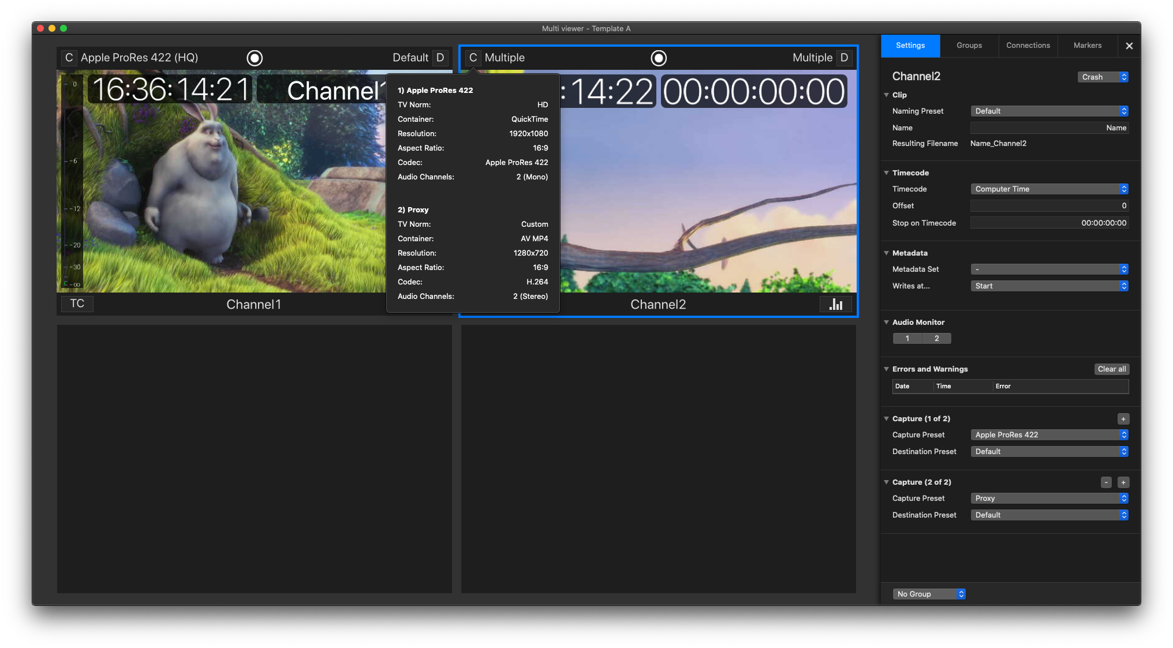
Task: Click the empty bottom-left viewer slot
Action: pyautogui.click(x=254, y=459)
